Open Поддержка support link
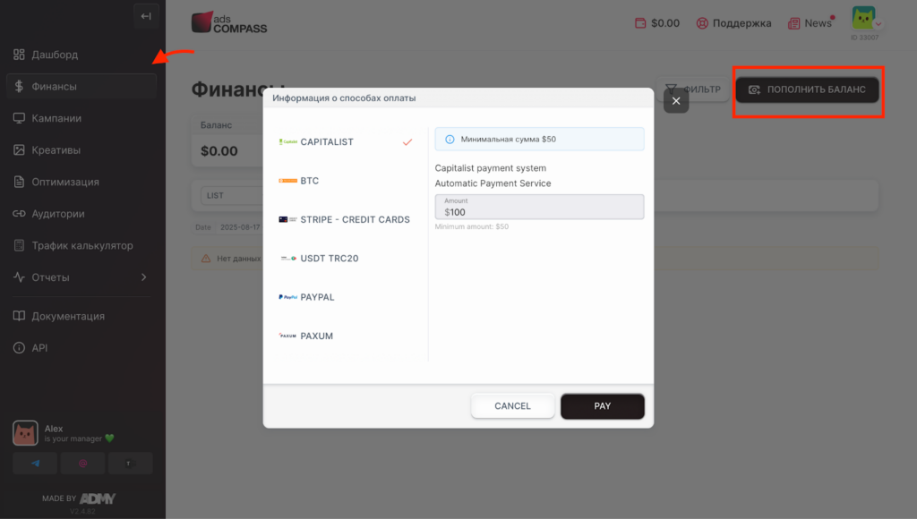 click(734, 23)
